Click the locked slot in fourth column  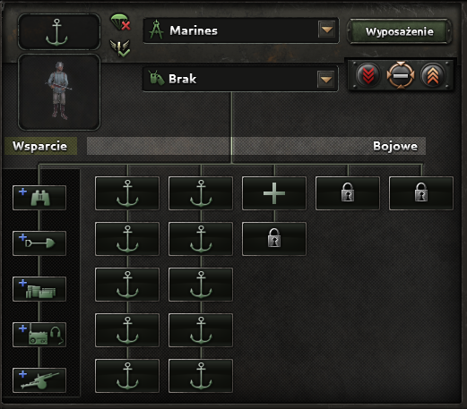(x=348, y=193)
